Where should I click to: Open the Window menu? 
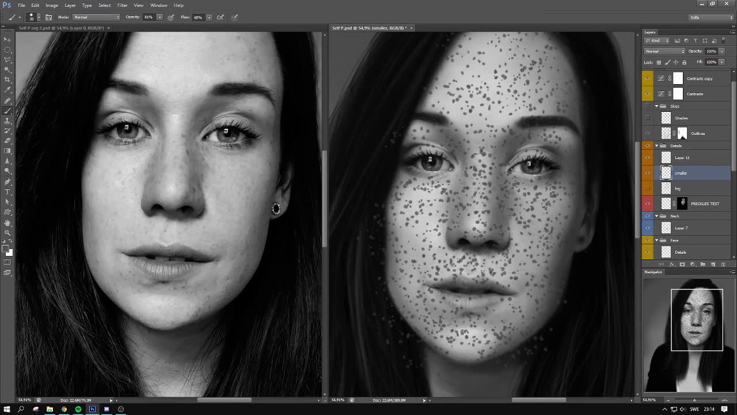point(158,5)
